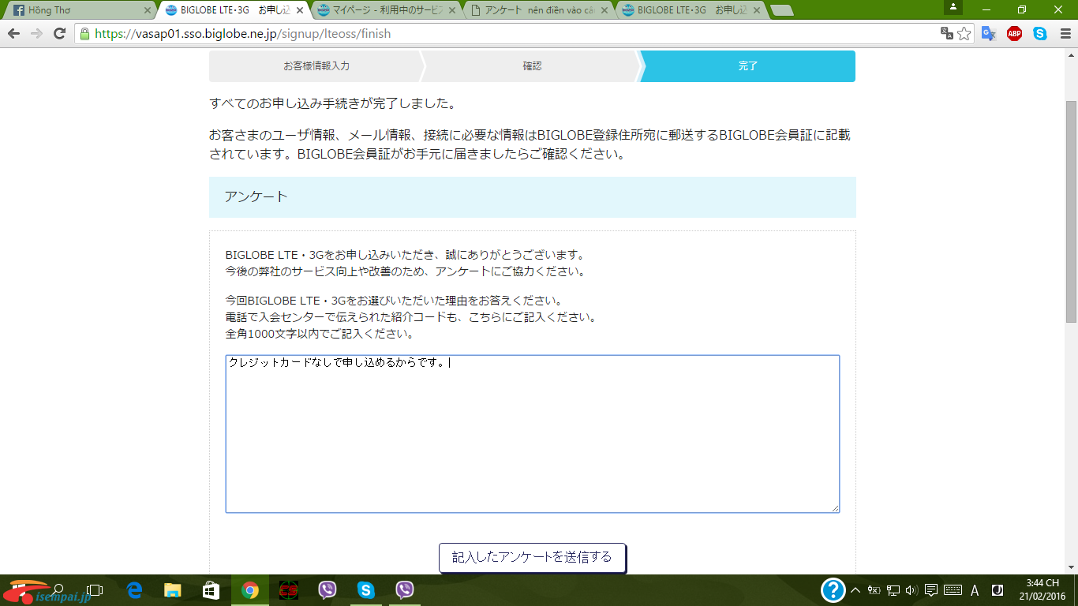The height and width of the screenshot is (606, 1078).
Task: Bookmark this page with the star icon
Action: click(x=964, y=34)
